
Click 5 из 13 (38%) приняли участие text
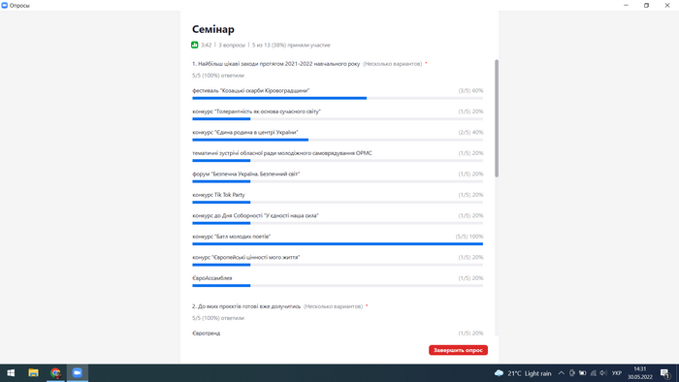[x=291, y=45]
